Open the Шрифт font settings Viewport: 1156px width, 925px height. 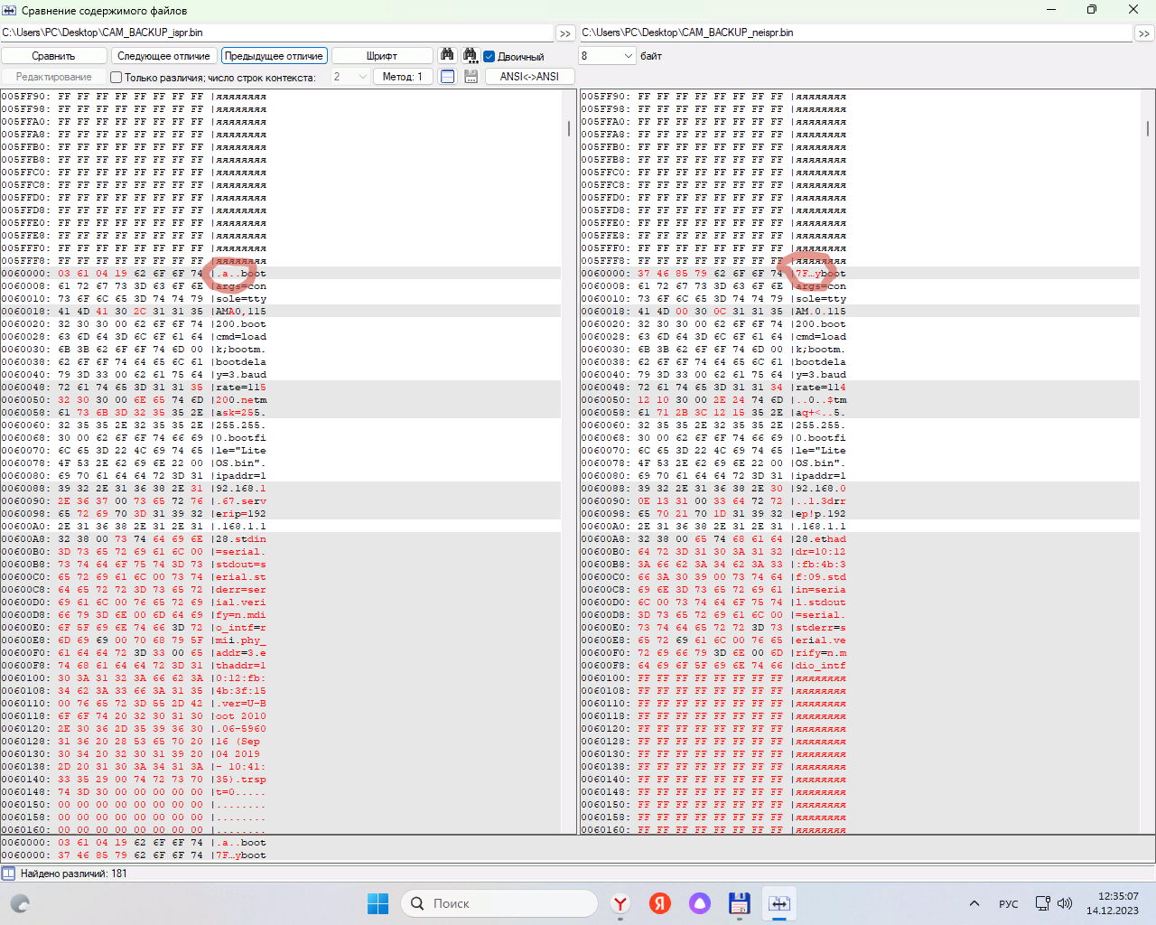(382, 56)
